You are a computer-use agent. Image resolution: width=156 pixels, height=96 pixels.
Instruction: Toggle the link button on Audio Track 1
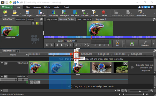[x=39, y=82]
